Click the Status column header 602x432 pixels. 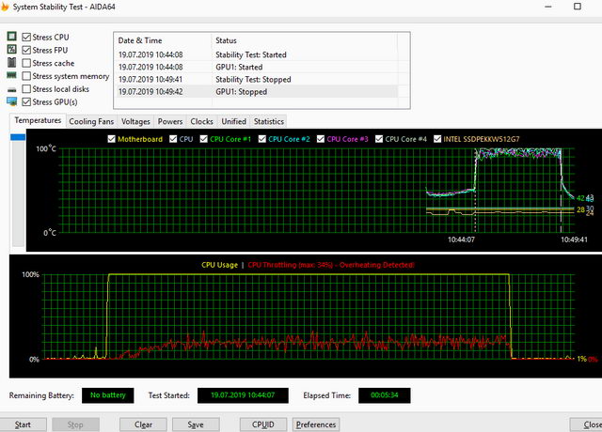click(x=305, y=40)
